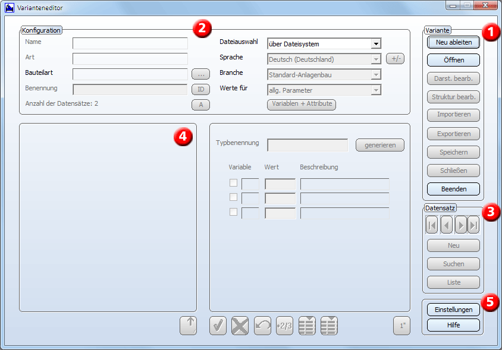
Task: Click the Darst. bearb. button
Action: pyautogui.click(x=454, y=78)
